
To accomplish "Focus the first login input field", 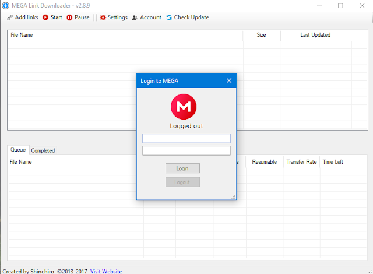I will coord(186,138).
